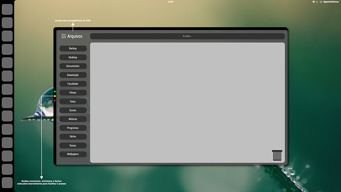
Task: Click the @gatodebotas user name
Action: [331, 2]
